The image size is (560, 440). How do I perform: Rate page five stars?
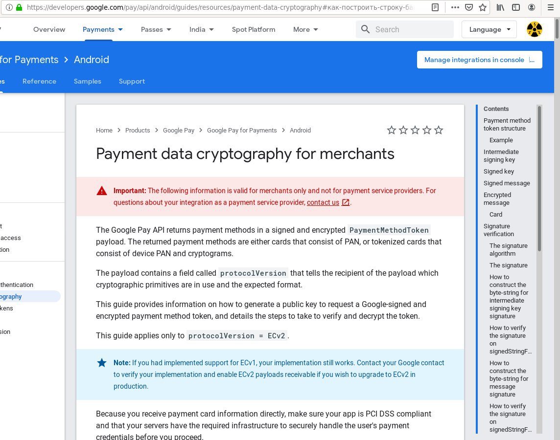(x=439, y=130)
